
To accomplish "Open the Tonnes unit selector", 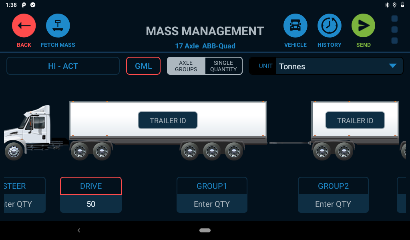I will click(339, 66).
